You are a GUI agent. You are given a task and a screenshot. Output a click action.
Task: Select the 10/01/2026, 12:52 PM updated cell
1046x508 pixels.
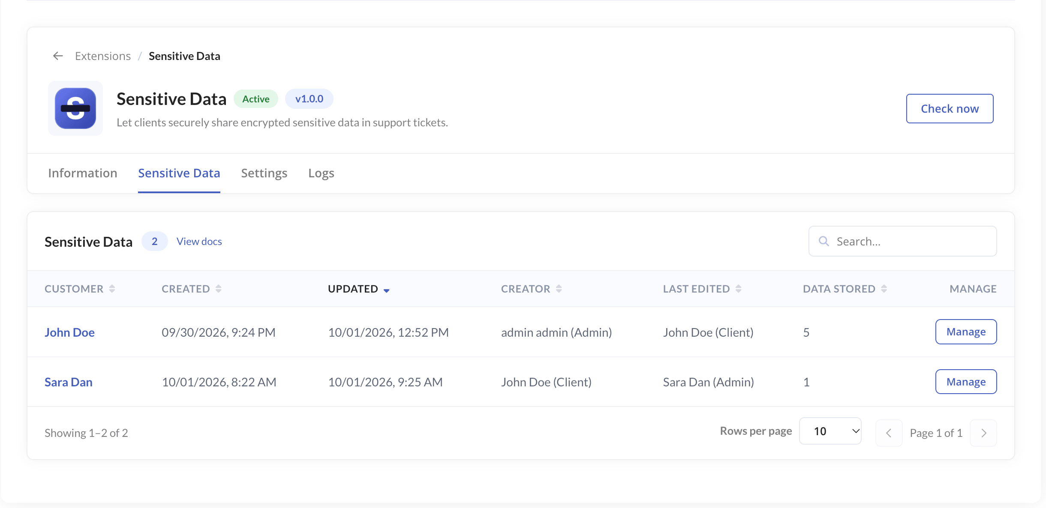(x=388, y=332)
